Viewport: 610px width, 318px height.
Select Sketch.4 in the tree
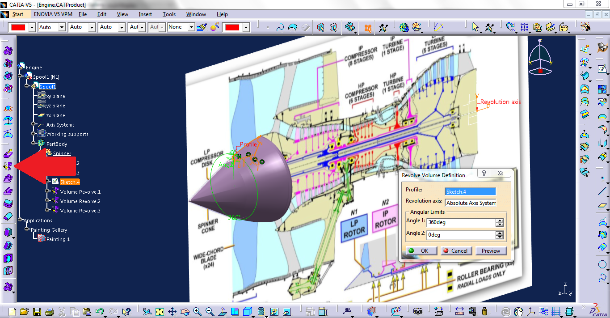click(69, 182)
